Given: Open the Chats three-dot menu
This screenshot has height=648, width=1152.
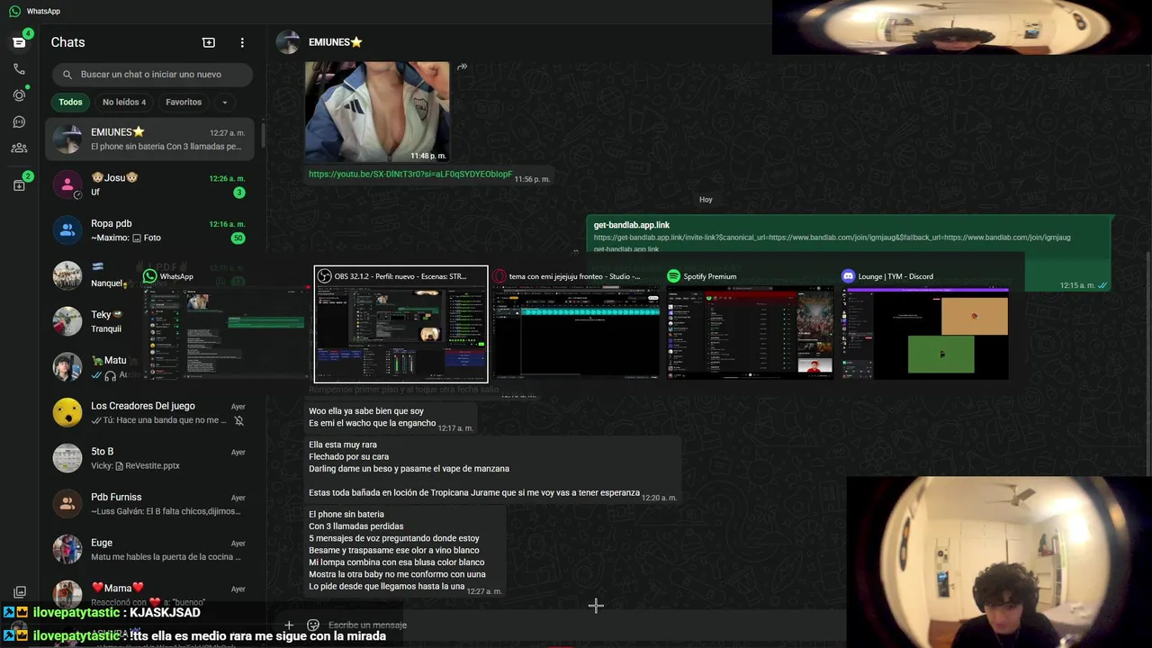Looking at the screenshot, I should (x=242, y=42).
